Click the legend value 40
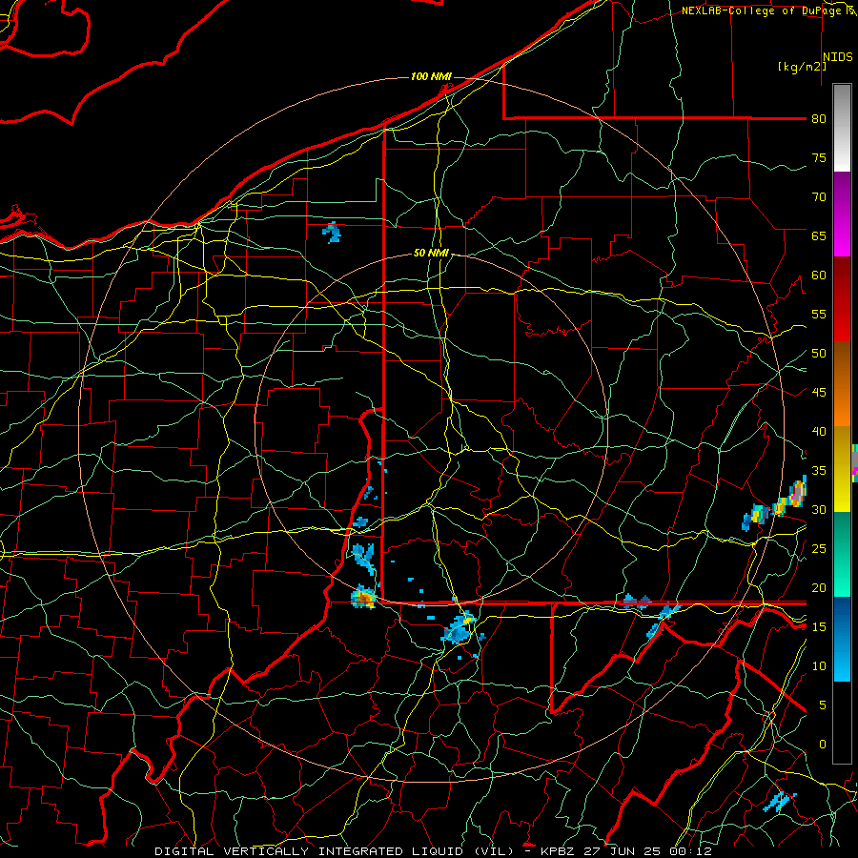Image resolution: width=858 pixels, height=858 pixels. coord(819,431)
